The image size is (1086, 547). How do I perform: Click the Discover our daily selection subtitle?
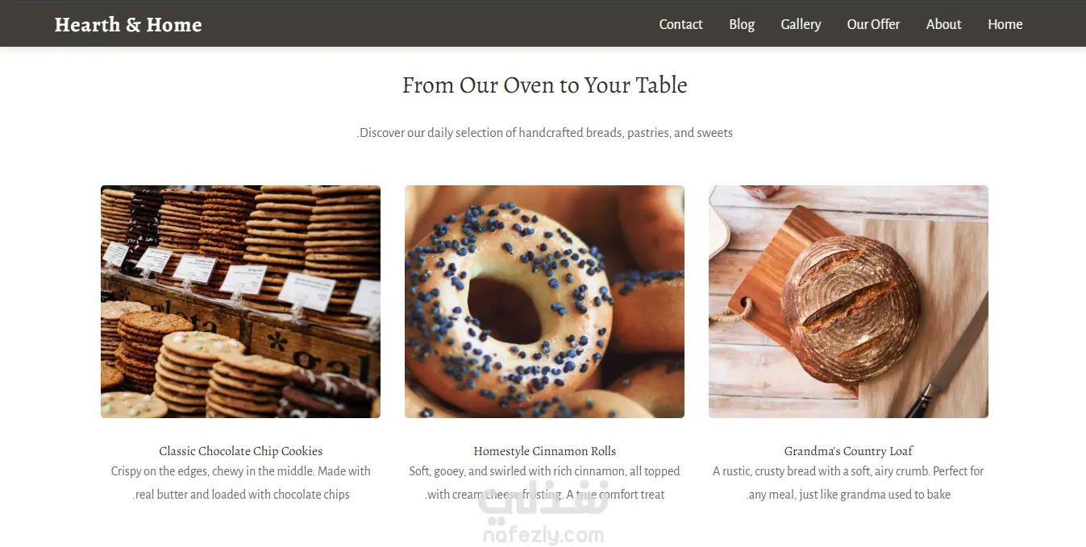(544, 133)
